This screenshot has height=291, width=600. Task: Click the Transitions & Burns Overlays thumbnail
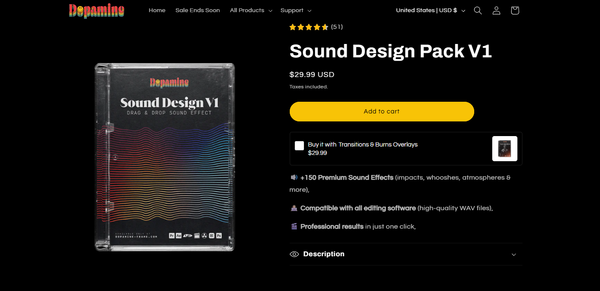(504, 149)
